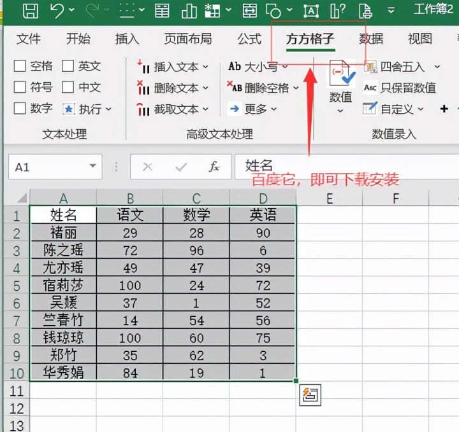The image size is (459, 432).
Task: Switch to the 数据 tab
Action: pos(371,39)
